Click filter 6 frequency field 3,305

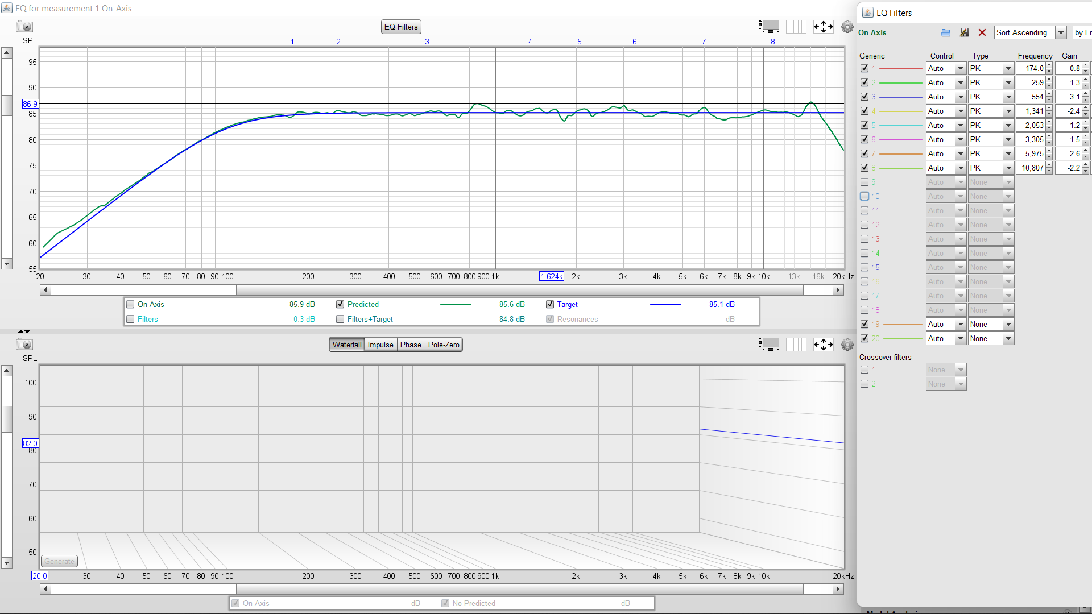[1031, 139]
